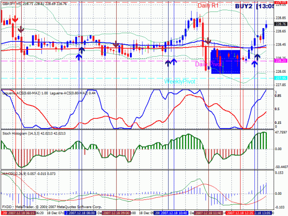The width and height of the screenshot is (288, 216).
Task: Click the 'Daily Pivot' magenta label
Action: point(208,64)
